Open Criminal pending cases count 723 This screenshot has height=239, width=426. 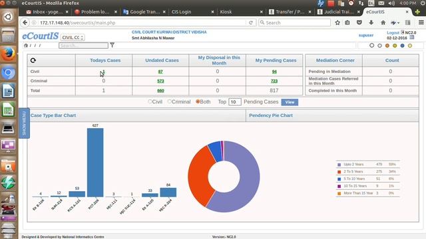(x=274, y=81)
